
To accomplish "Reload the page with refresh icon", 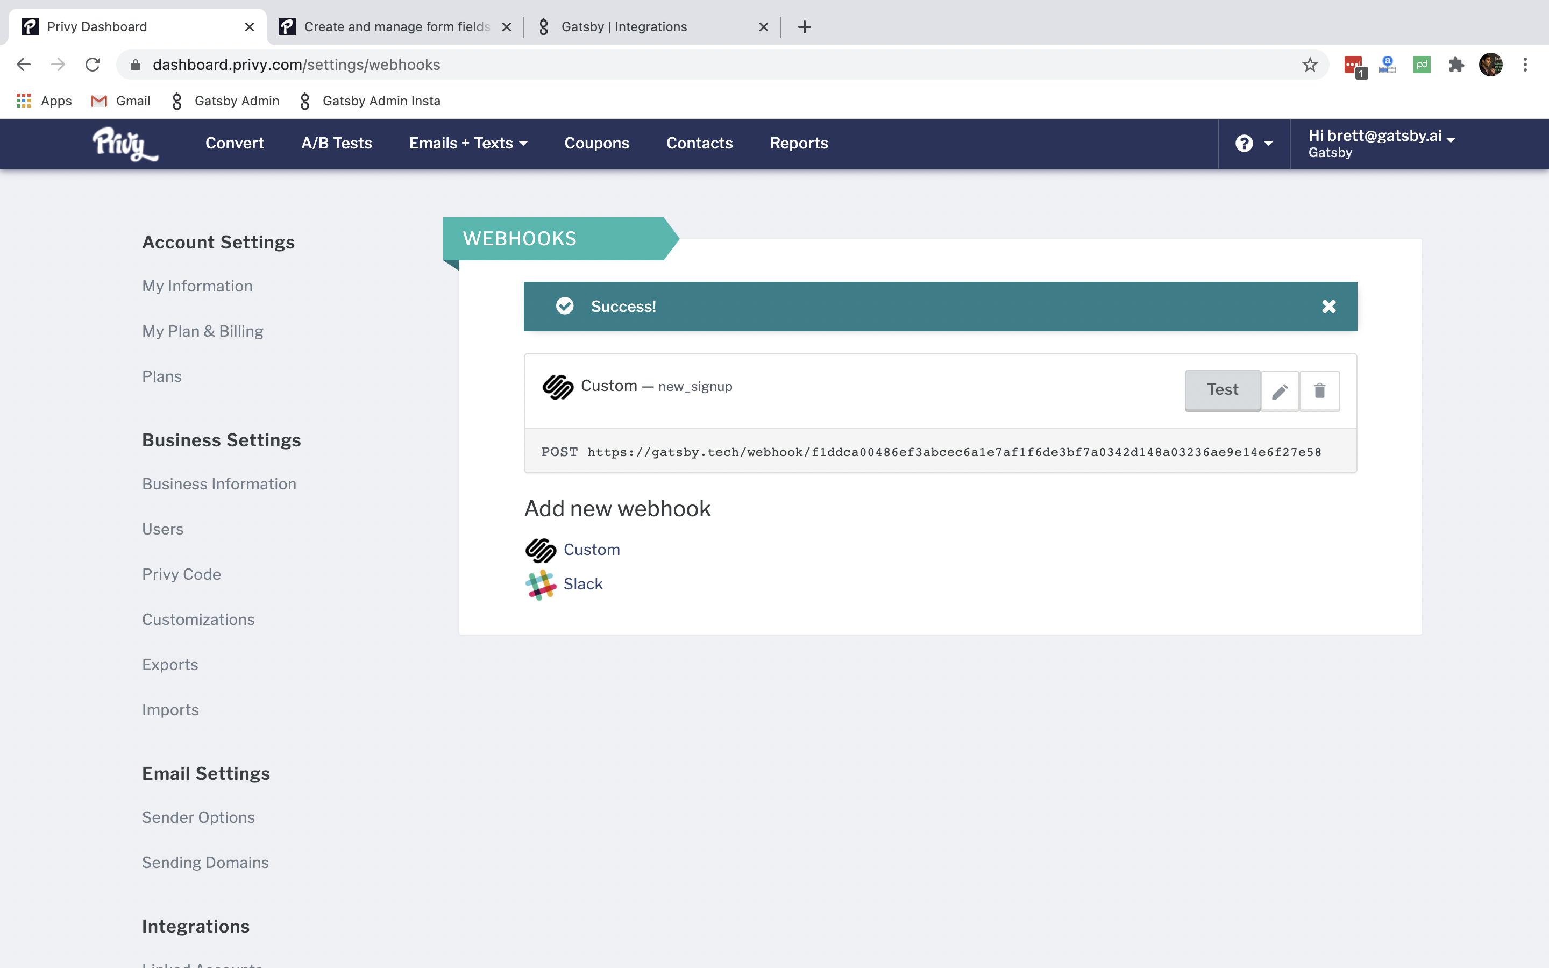I will point(93,65).
